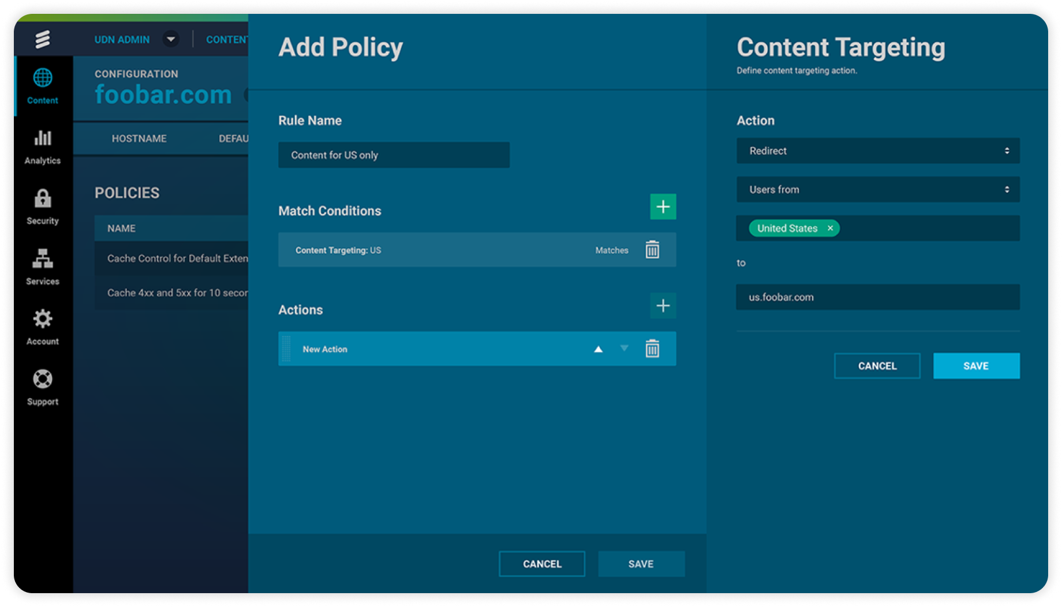Viewport: 1062px width, 607px height.
Task: Click the United States tag label
Action: (787, 228)
